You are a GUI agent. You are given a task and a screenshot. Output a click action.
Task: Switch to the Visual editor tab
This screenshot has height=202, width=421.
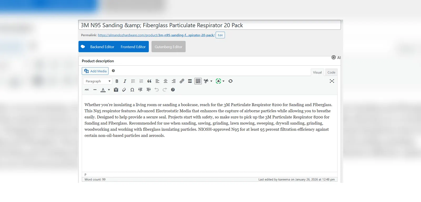point(317,72)
